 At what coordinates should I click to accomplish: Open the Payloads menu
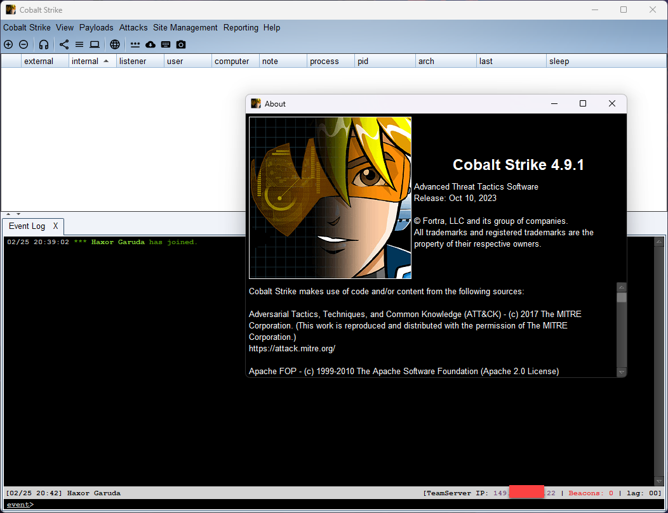pyautogui.click(x=97, y=28)
